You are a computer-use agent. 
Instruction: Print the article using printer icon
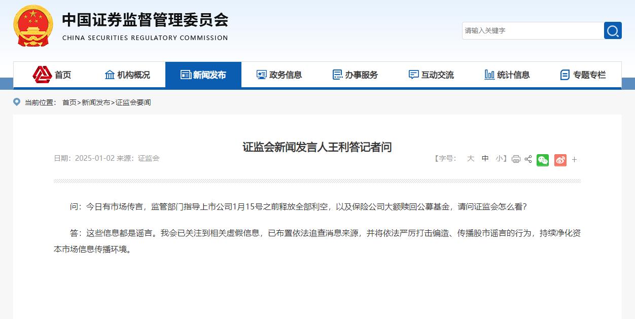coord(516,159)
